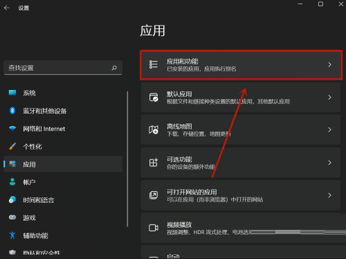Click the apps icon beside 应用 sidebar item
The height and width of the screenshot is (259, 346).
(x=12, y=164)
